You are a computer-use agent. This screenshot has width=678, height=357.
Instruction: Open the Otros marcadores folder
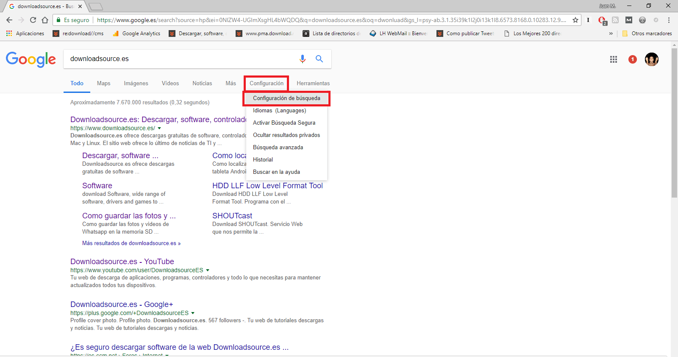pos(647,33)
